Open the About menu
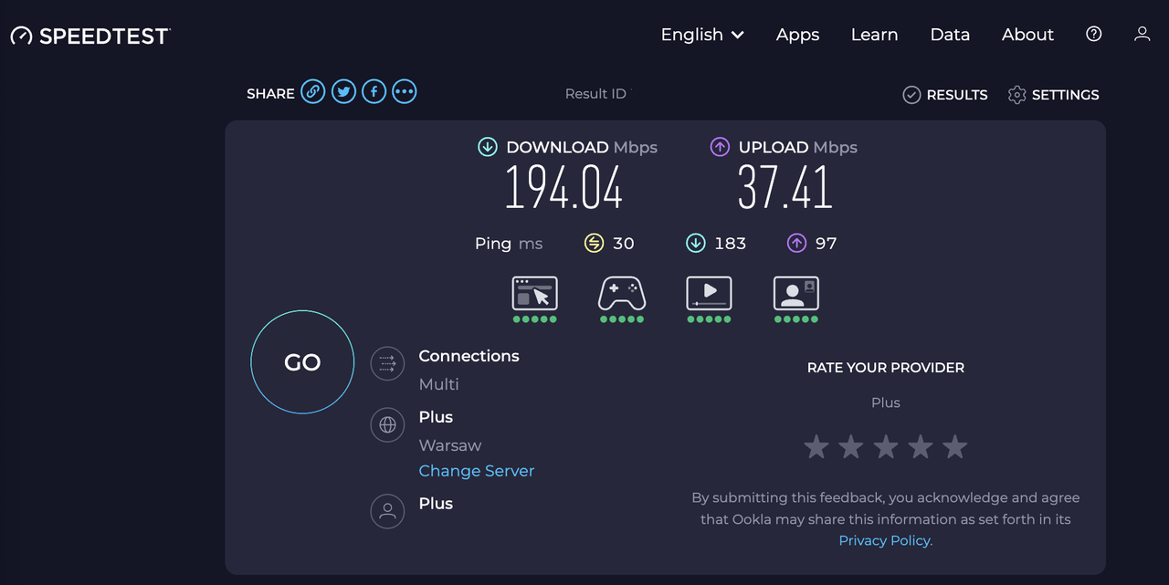 tap(1027, 35)
